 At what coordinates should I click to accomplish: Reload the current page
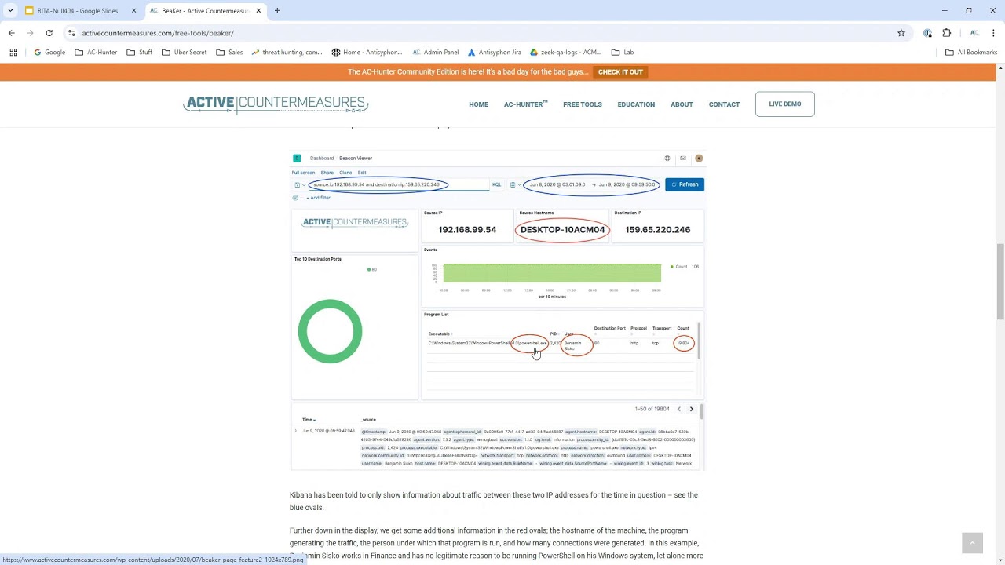pos(49,33)
